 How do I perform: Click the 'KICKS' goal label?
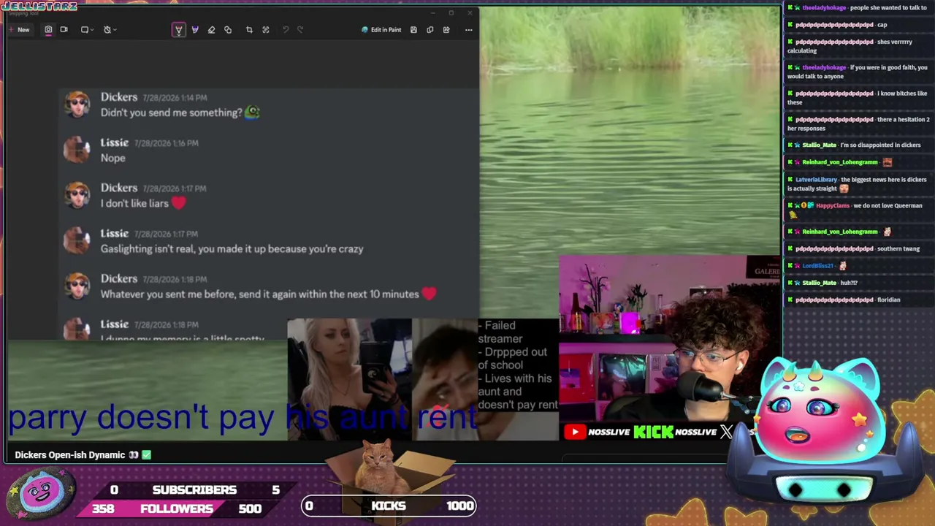pyautogui.click(x=389, y=506)
